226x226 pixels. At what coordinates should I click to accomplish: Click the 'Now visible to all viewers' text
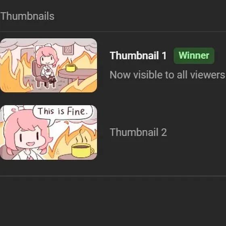pyautogui.click(x=167, y=75)
